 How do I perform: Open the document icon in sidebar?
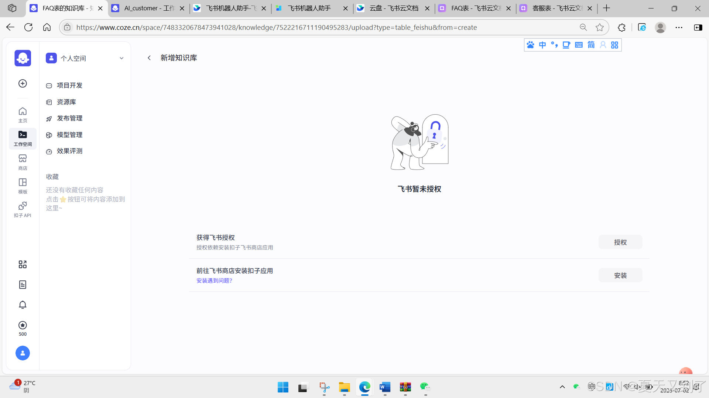(23, 284)
